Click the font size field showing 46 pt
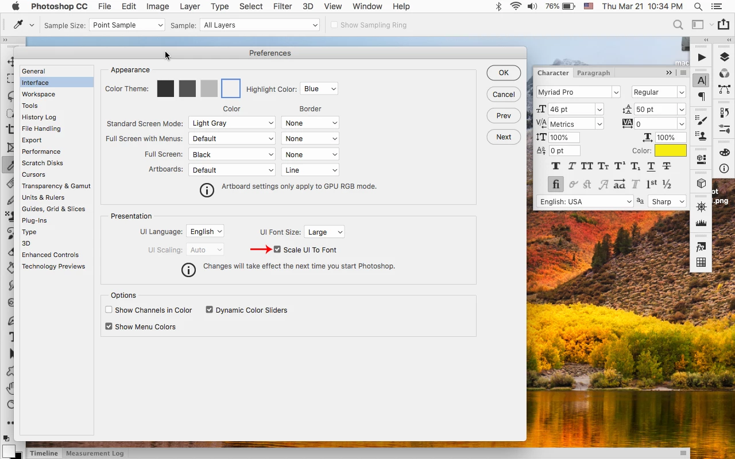 [571, 109]
